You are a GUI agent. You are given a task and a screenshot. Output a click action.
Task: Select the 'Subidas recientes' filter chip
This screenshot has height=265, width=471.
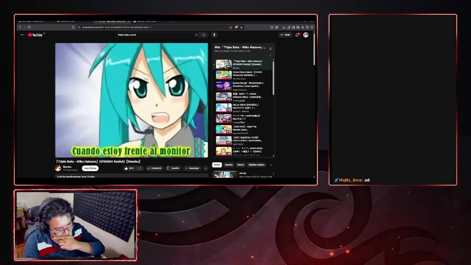(257, 165)
